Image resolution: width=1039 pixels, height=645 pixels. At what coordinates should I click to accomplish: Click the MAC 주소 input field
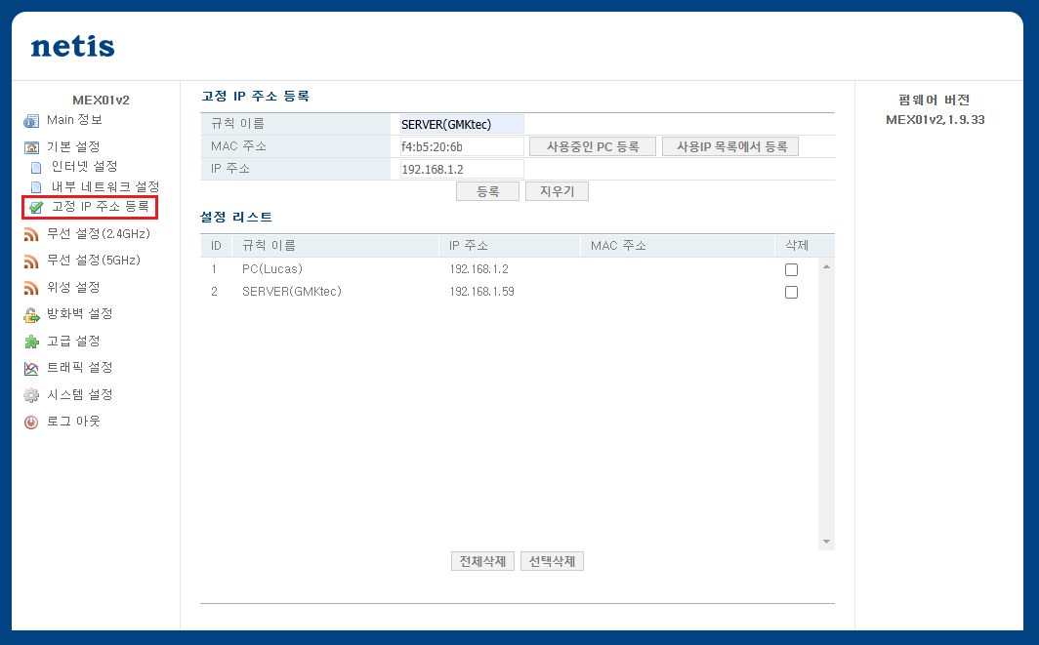point(461,147)
